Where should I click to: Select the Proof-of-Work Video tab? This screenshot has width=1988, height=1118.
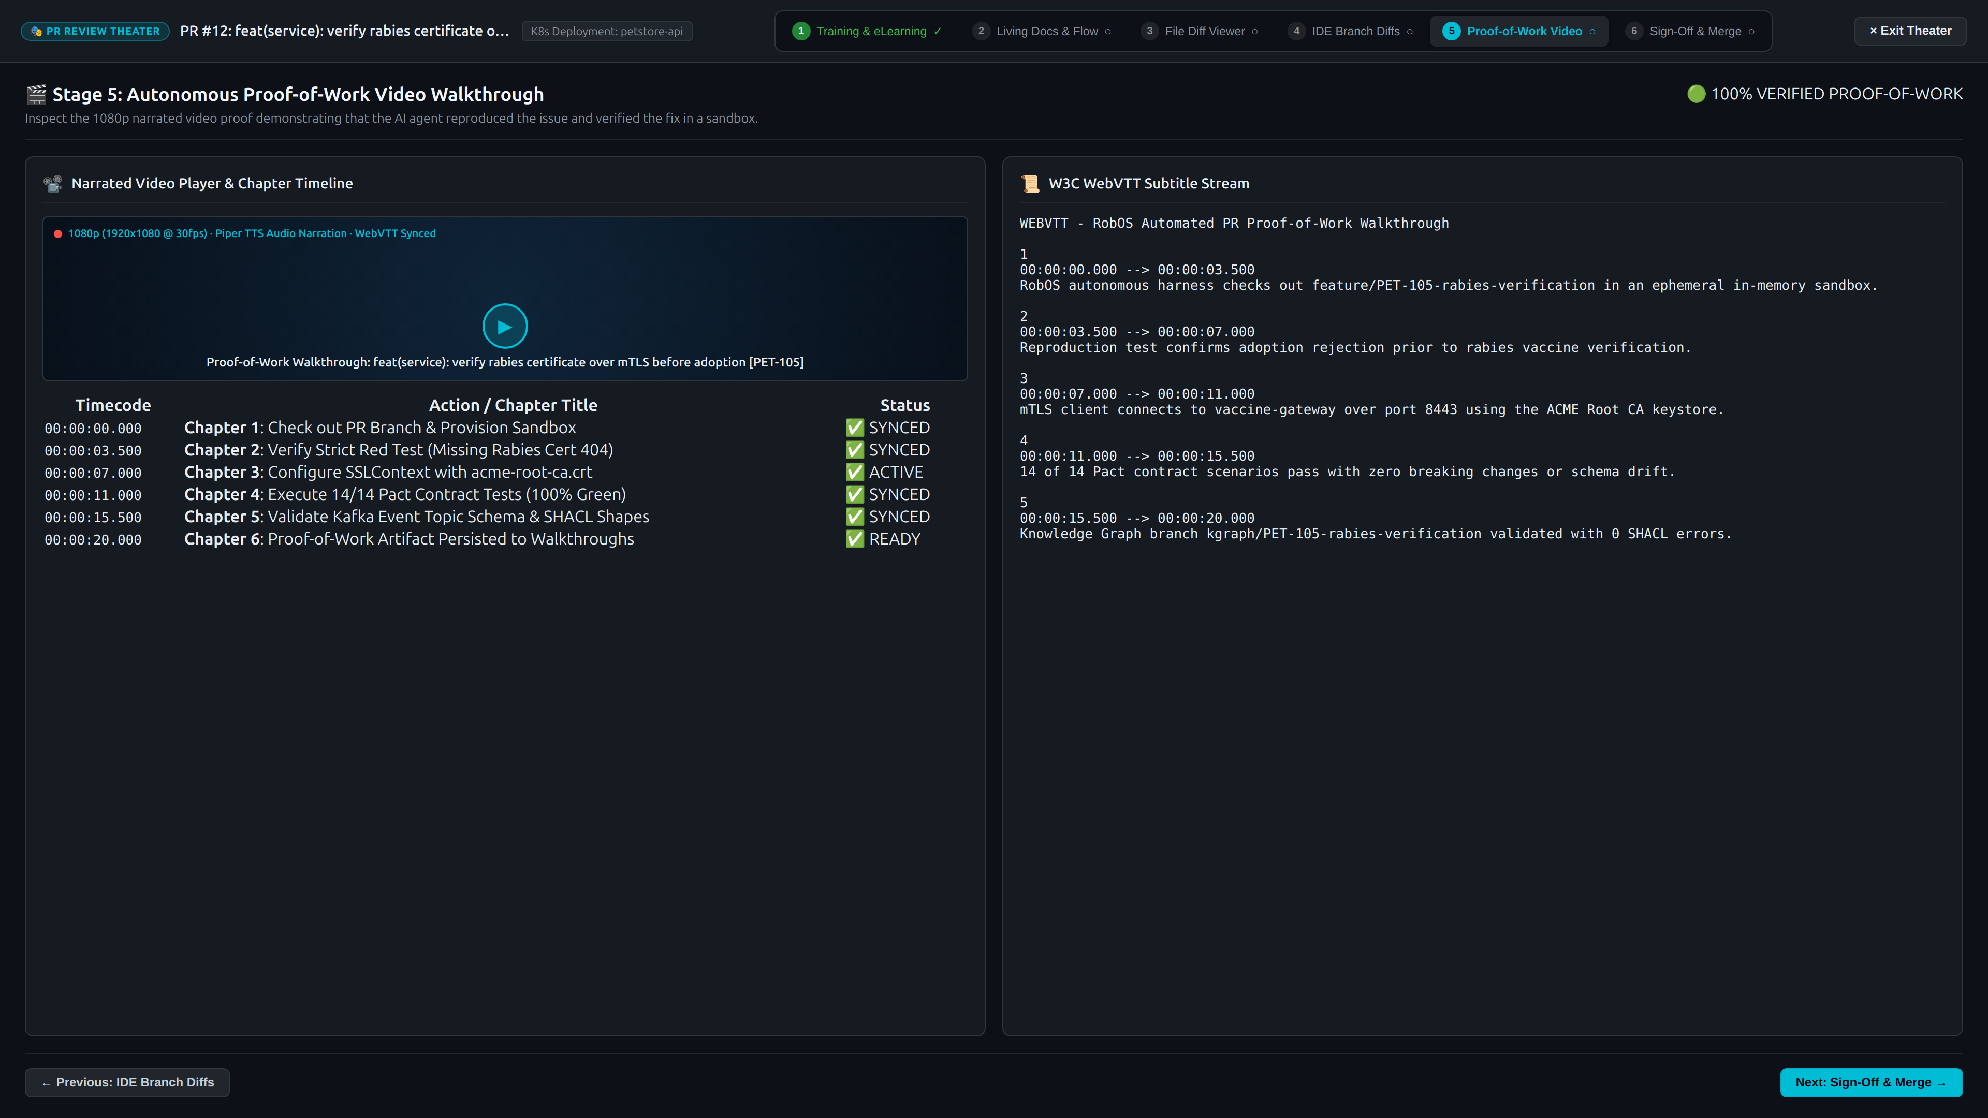1519,31
